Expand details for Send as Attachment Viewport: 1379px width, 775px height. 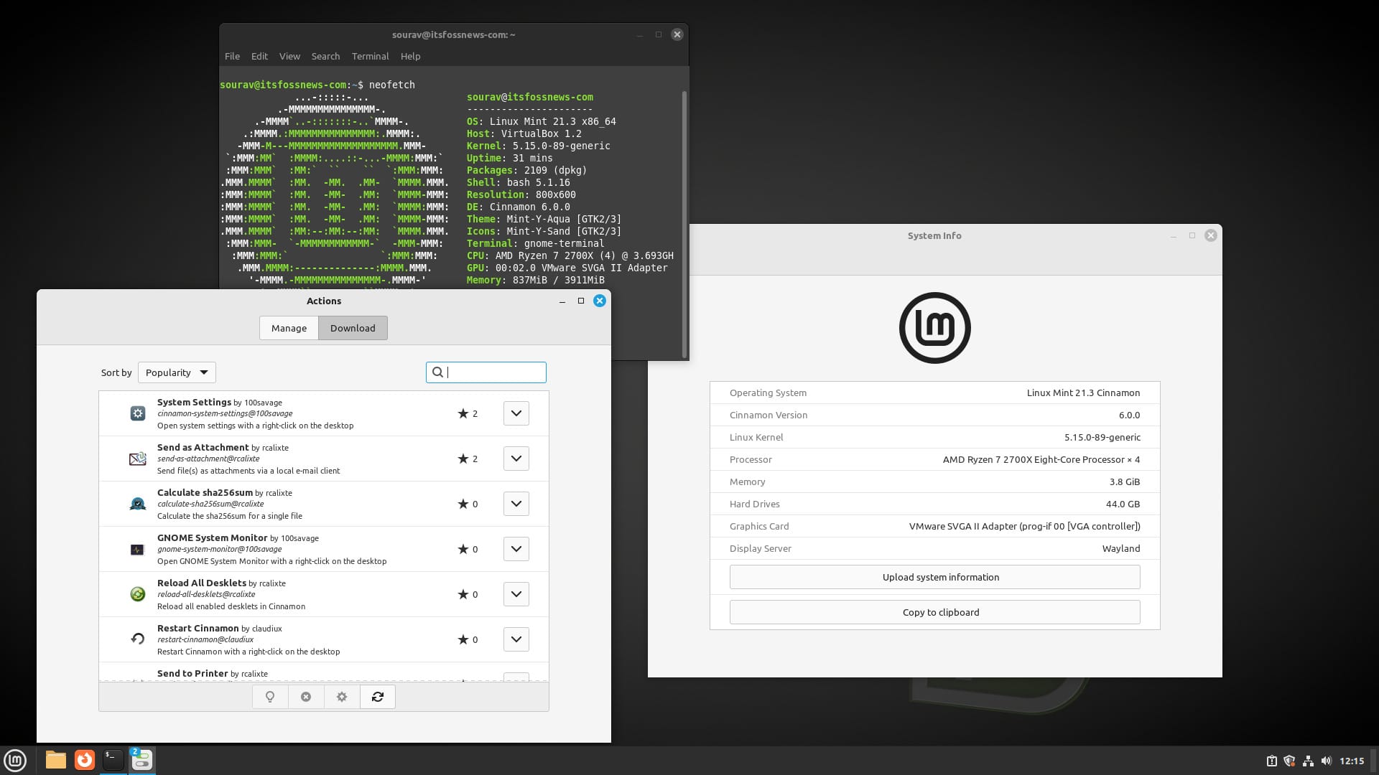click(x=516, y=458)
